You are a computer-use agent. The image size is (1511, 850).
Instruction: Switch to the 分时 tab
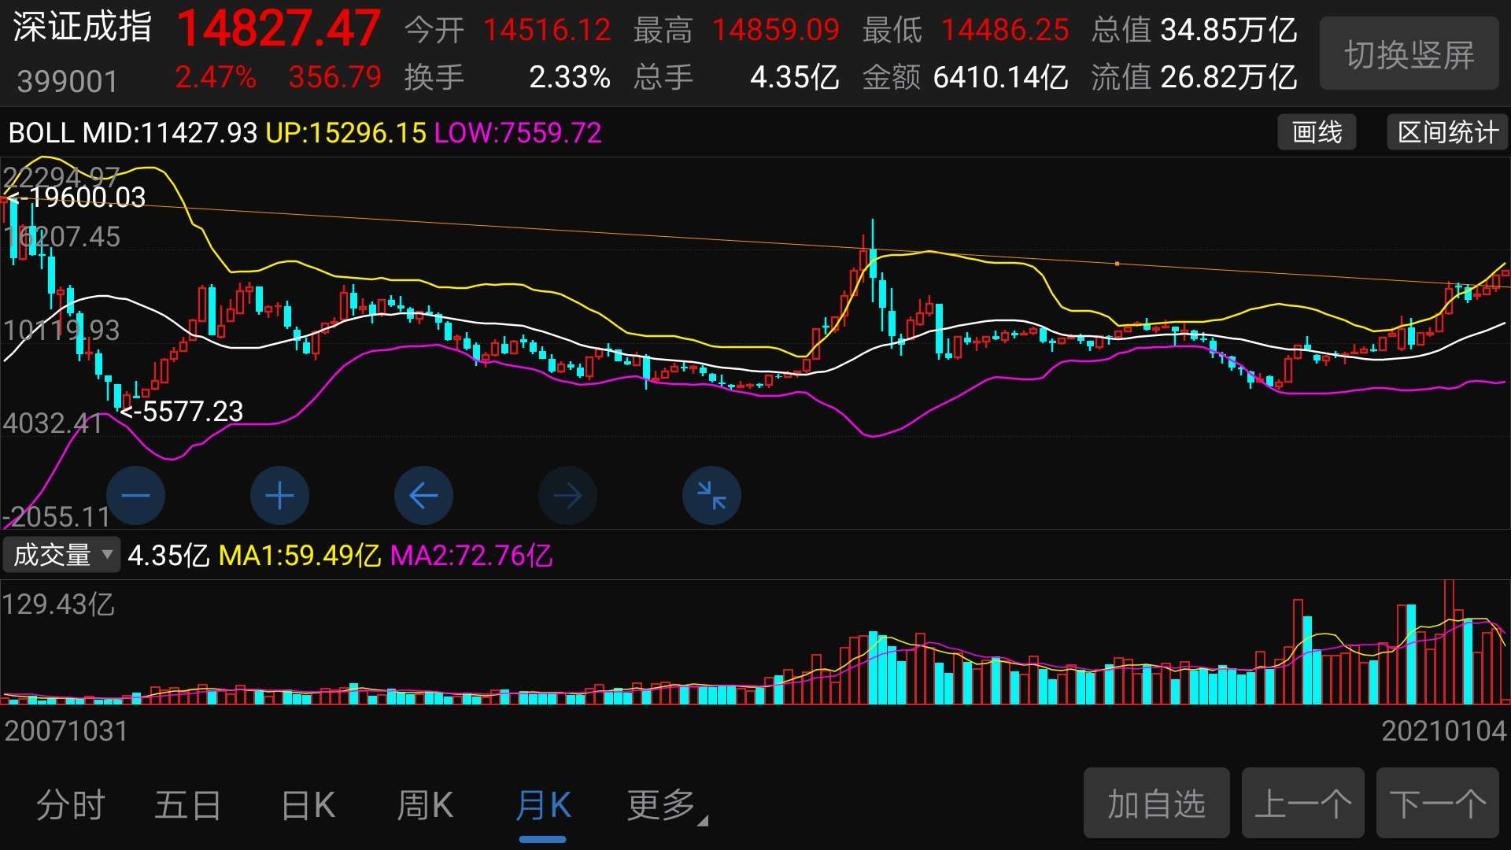coord(71,805)
